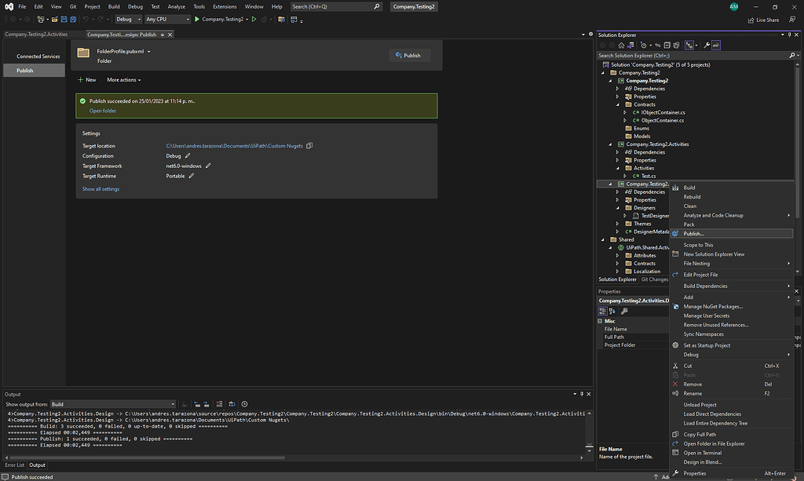
Task: Edit the Target Runtime pencil icon
Action: [x=192, y=176]
